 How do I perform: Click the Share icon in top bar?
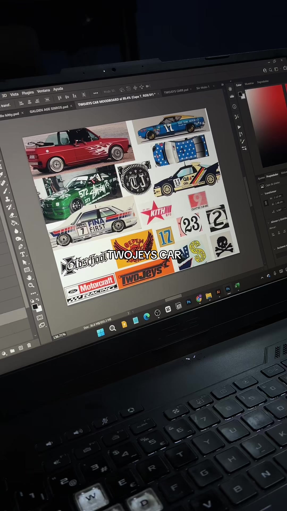click(285, 68)
